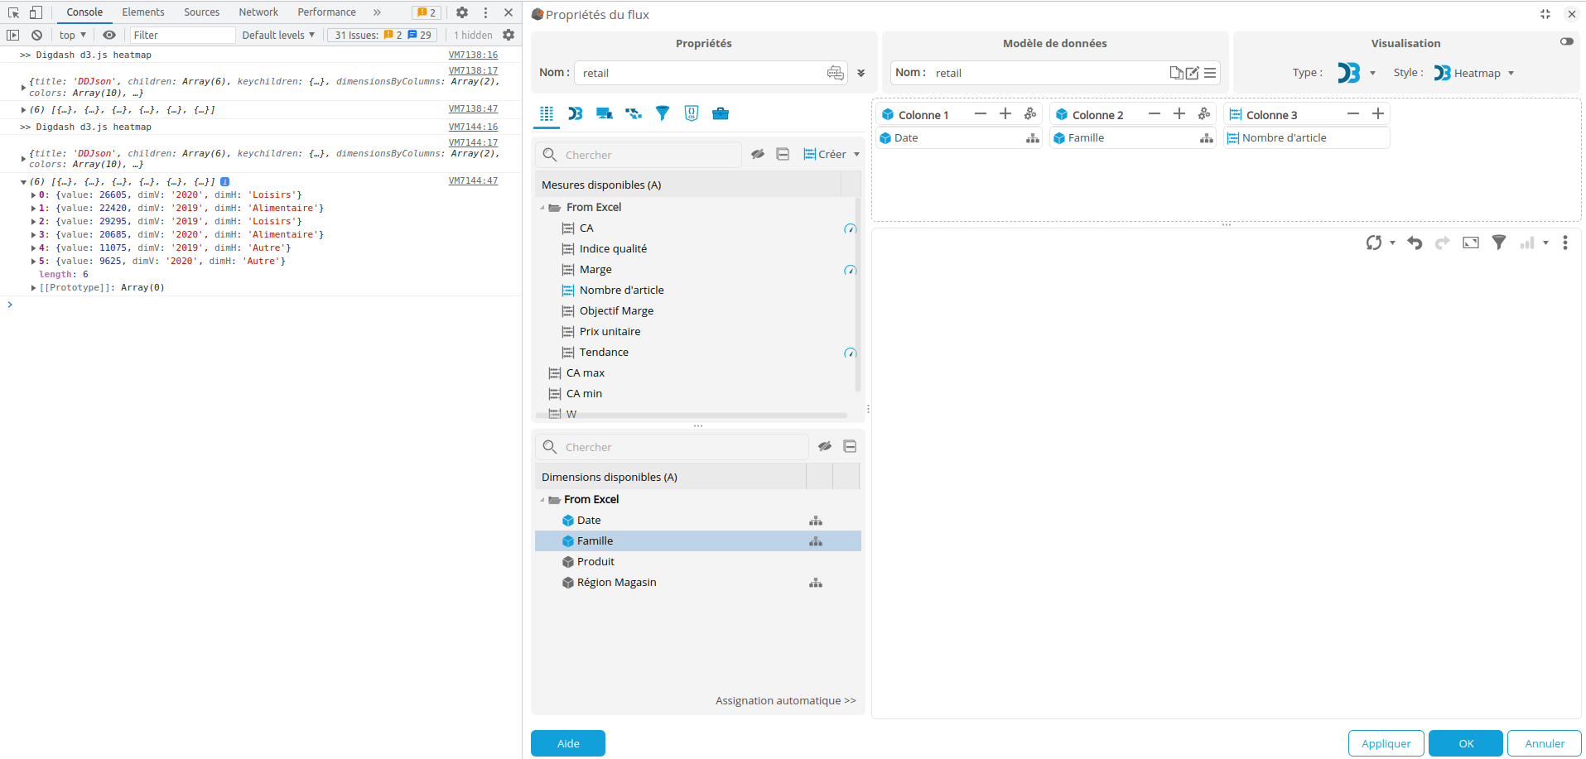Click the undo arrow in chart toolbar
The image size is (1586, 759).
(x=1415, y=243)
